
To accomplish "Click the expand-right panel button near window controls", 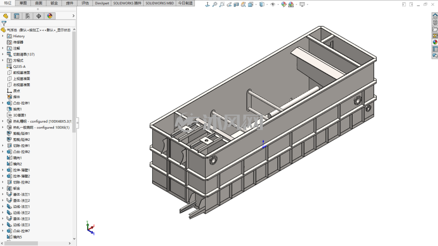I will click(411, 4).
